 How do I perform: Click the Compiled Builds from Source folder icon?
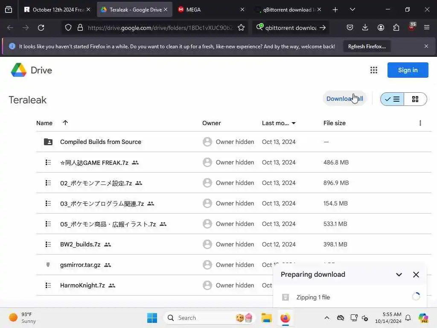click(48, 142)
